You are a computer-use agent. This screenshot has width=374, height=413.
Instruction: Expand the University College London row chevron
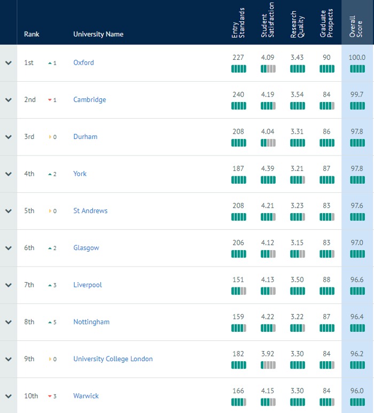tap(9, 359)
